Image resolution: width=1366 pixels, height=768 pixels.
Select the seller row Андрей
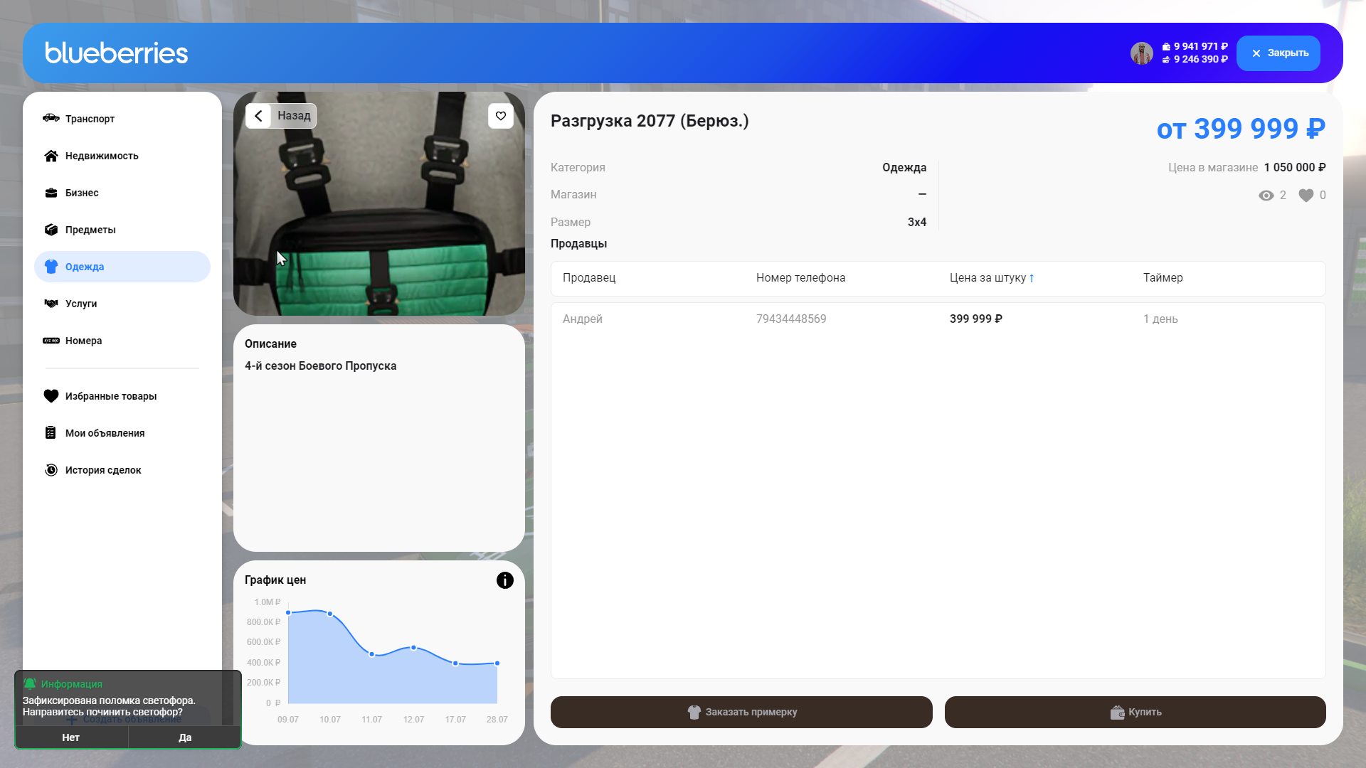938,319
